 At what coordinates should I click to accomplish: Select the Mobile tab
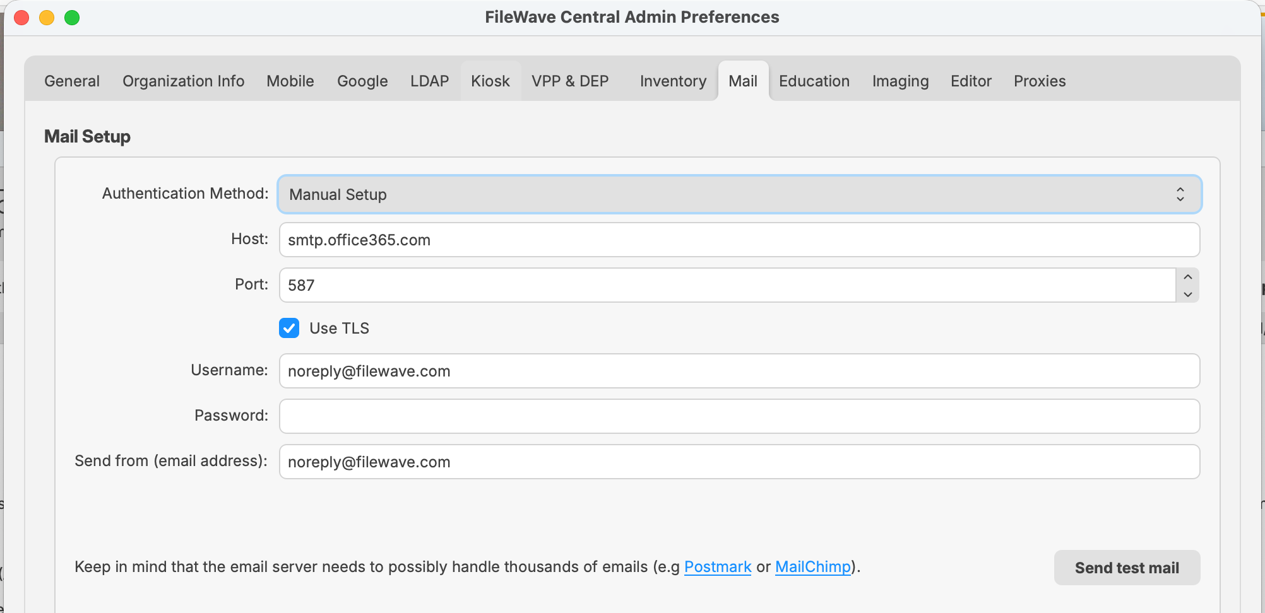[x=290, y=81]
